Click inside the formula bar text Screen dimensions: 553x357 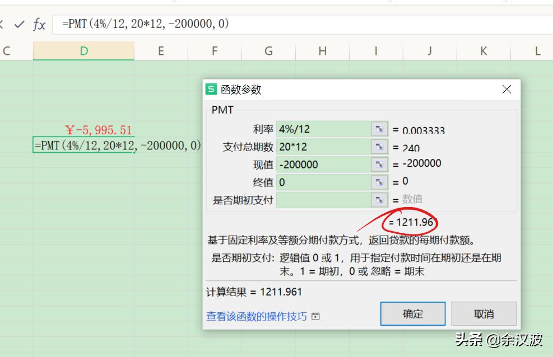140,25
